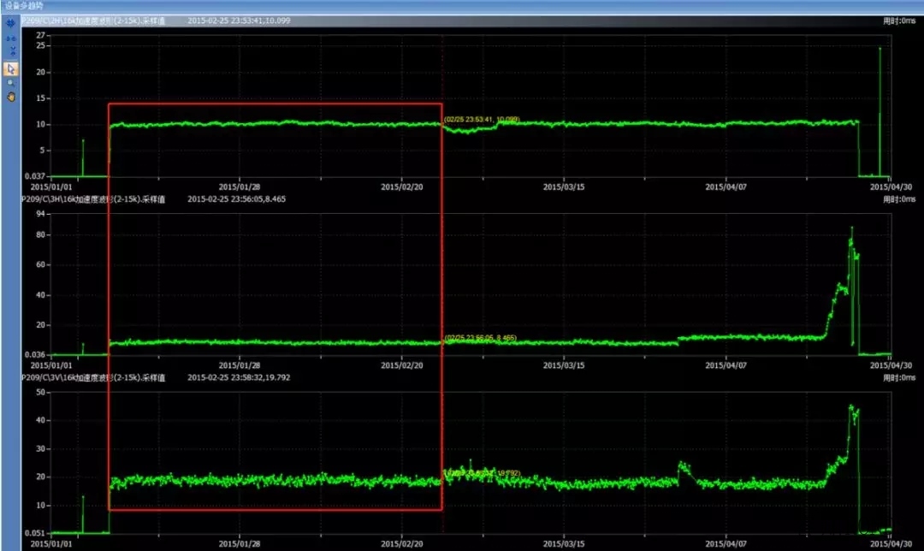Click the top blue settings icon in sidebar
The height and width of the screenshot is (551, 924).
pyautogui.click(x=11, y=23)
